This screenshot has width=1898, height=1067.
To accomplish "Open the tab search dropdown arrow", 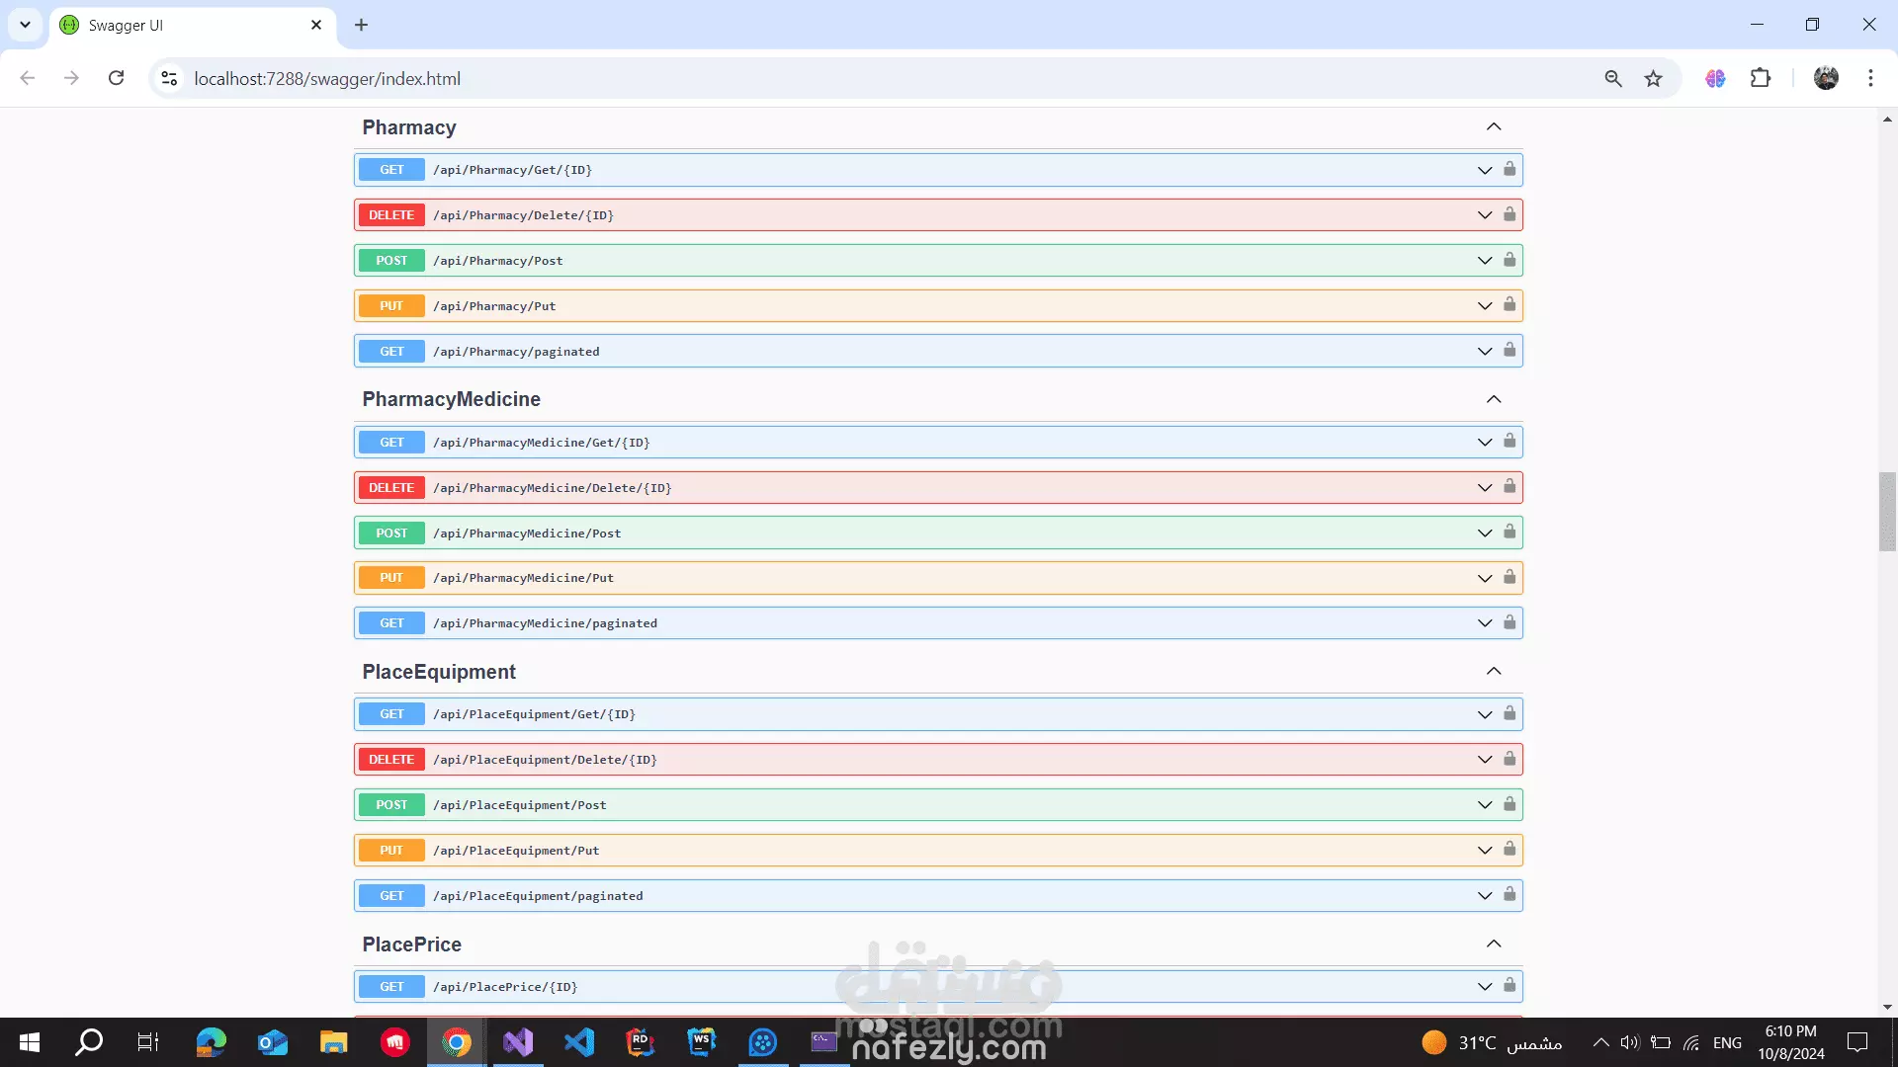I will [x=25, y=25].
